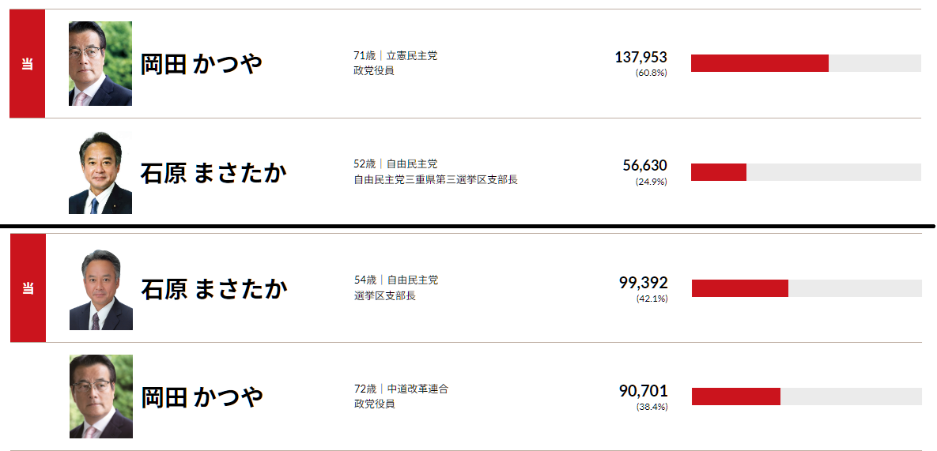Viewport: 937px width, 451px height.
Task: Click the 42.1% vote share bar
Action: (x=807, y=288)
